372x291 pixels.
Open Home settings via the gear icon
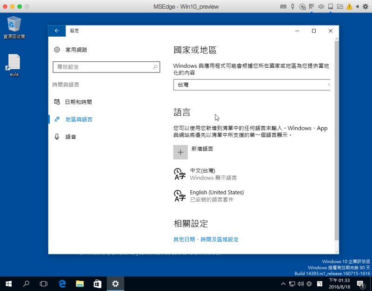[x=57, y=50]
